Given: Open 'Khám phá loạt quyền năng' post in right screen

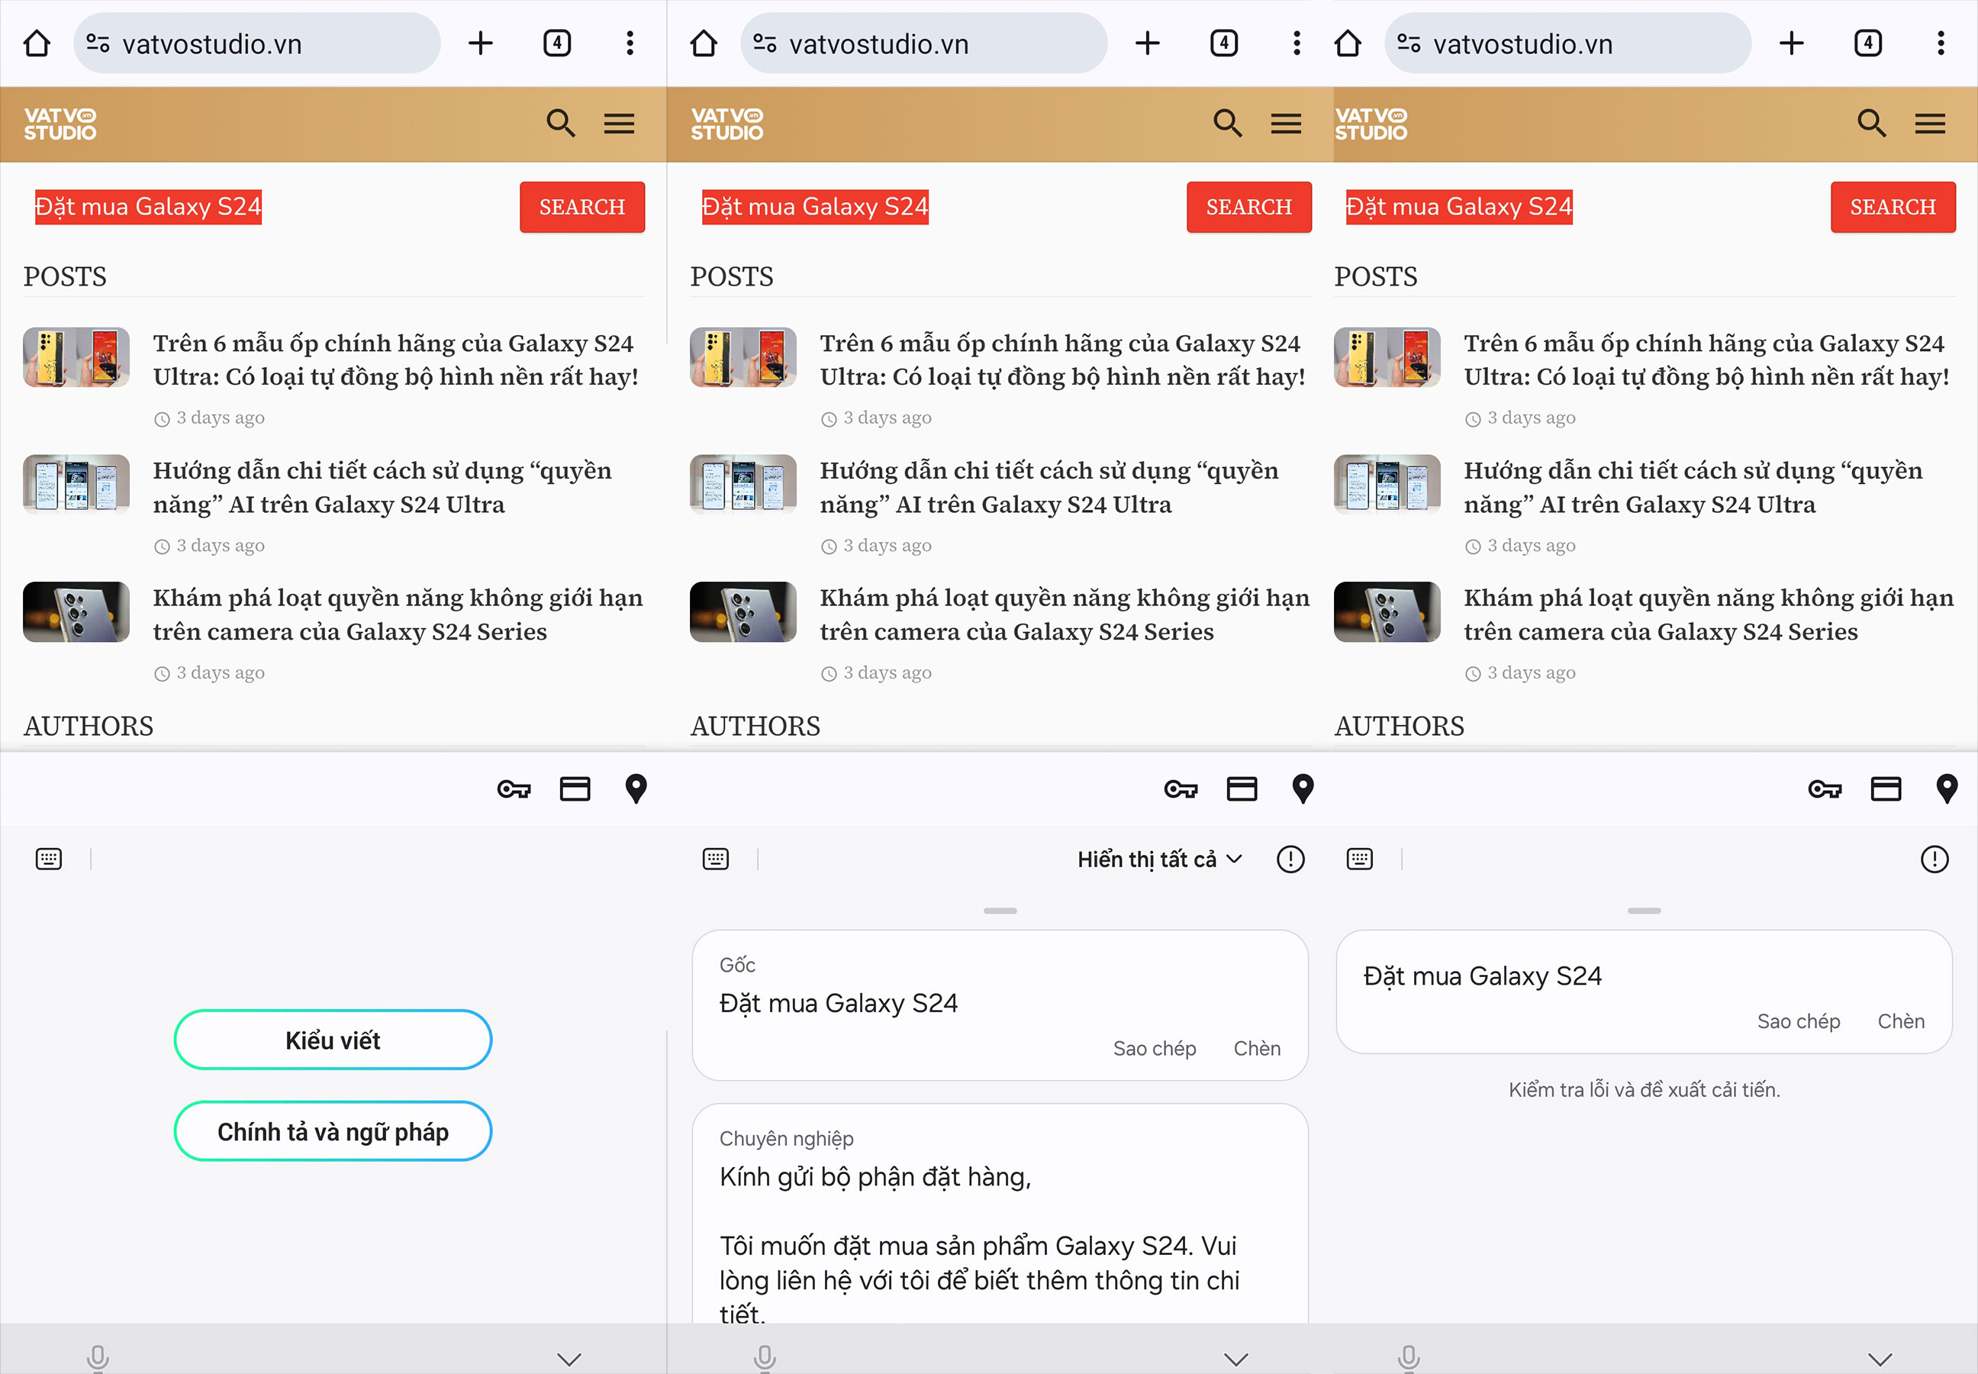Looking at the screenshot, I should pos(1709,614).
